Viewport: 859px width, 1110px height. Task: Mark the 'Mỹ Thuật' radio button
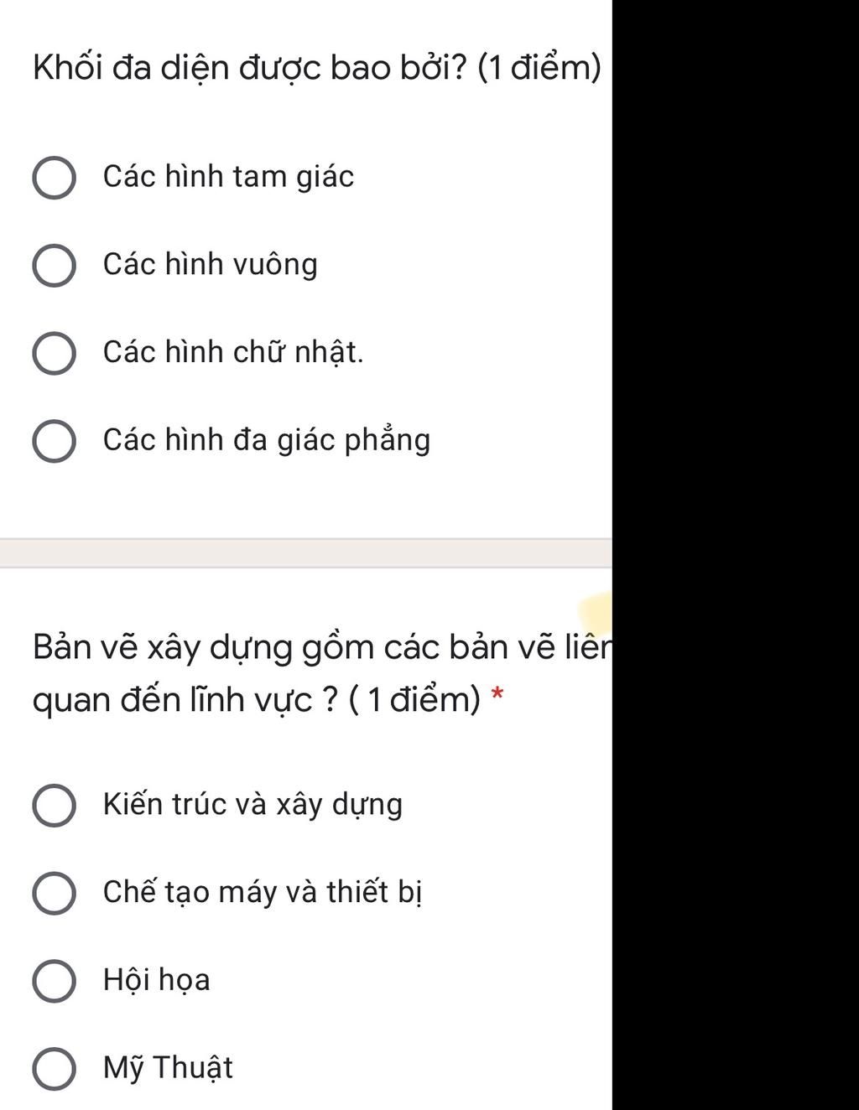[55, 1069]
